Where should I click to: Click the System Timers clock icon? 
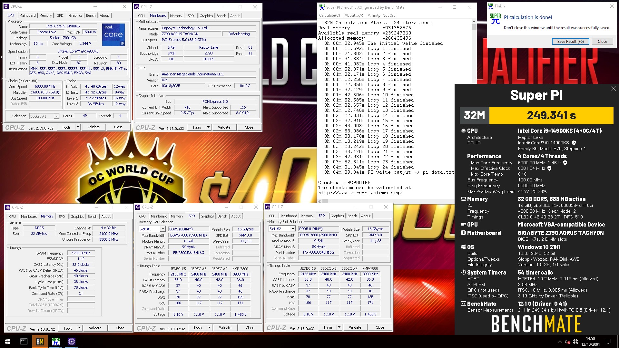(x=463, y=273)
